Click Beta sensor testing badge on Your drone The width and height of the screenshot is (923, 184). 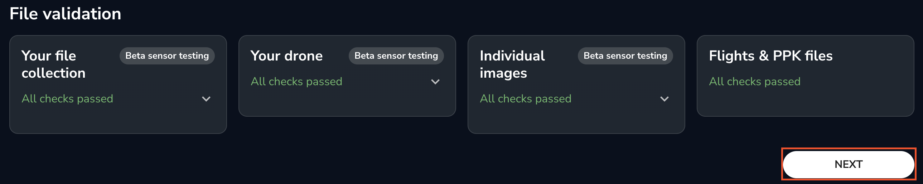point(396,56)
